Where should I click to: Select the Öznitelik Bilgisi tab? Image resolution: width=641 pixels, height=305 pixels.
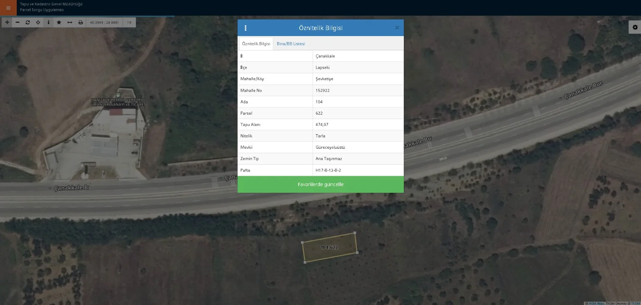click(x=256, y=44)
